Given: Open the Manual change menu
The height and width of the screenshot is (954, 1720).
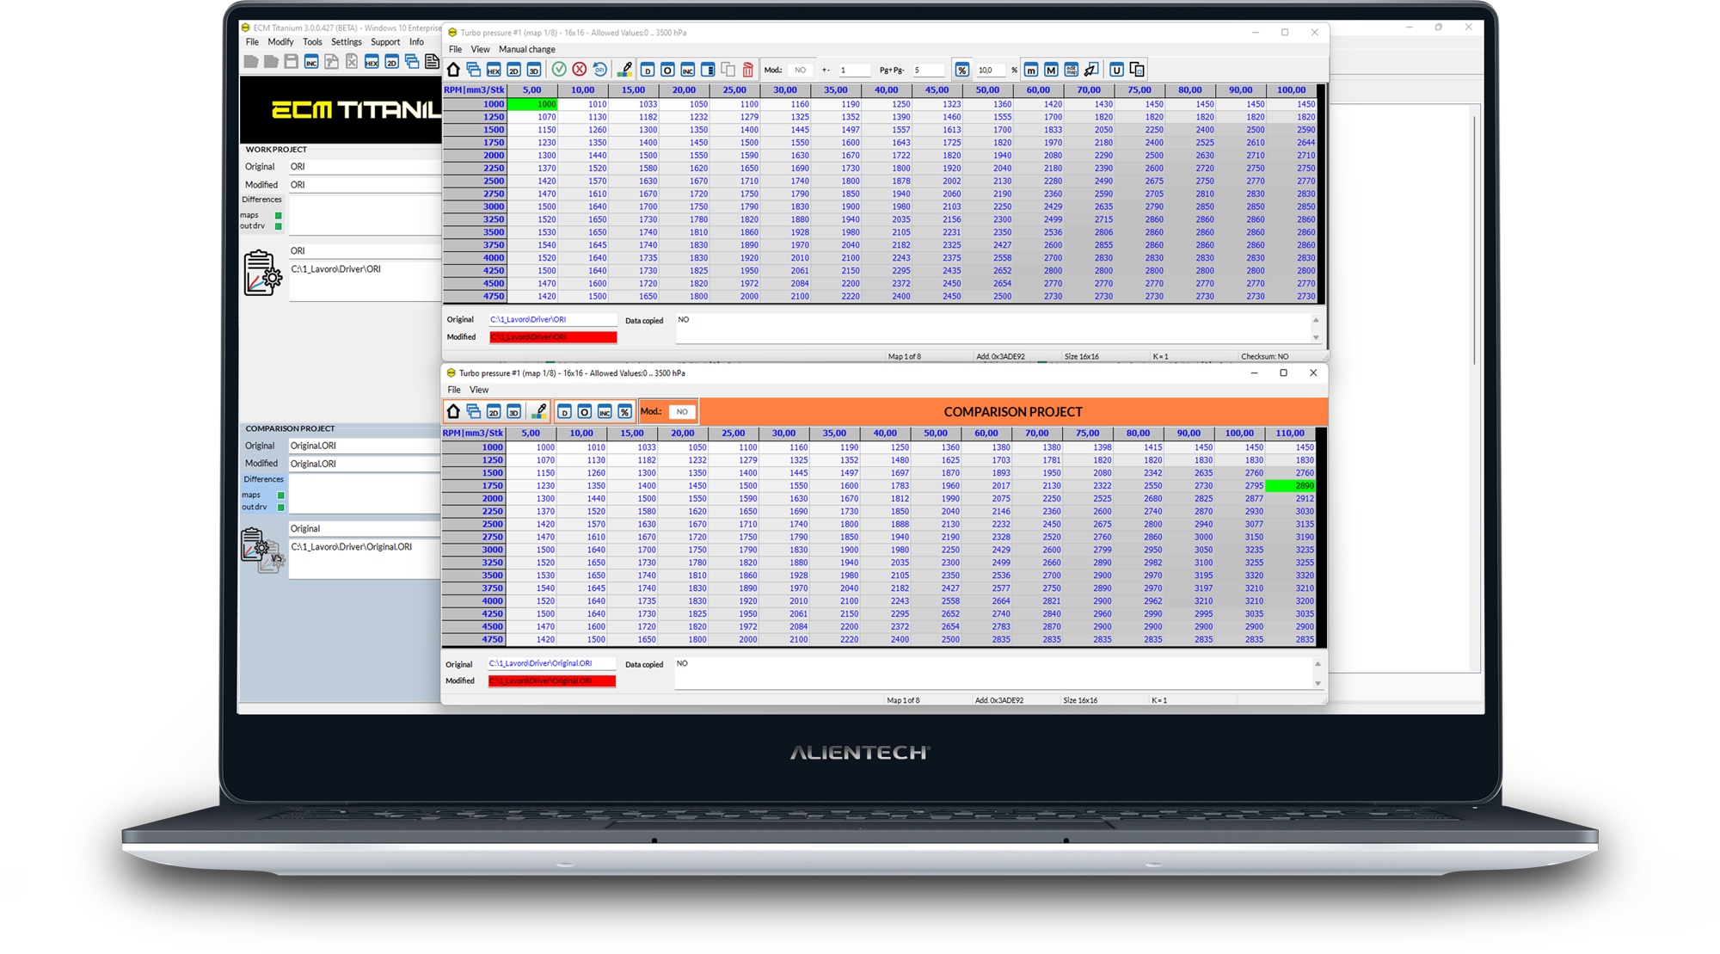Looking at the screenshot, I should 526,49.
